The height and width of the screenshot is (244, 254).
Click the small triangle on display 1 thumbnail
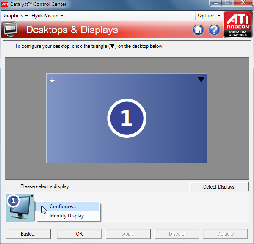coord(32,196)
